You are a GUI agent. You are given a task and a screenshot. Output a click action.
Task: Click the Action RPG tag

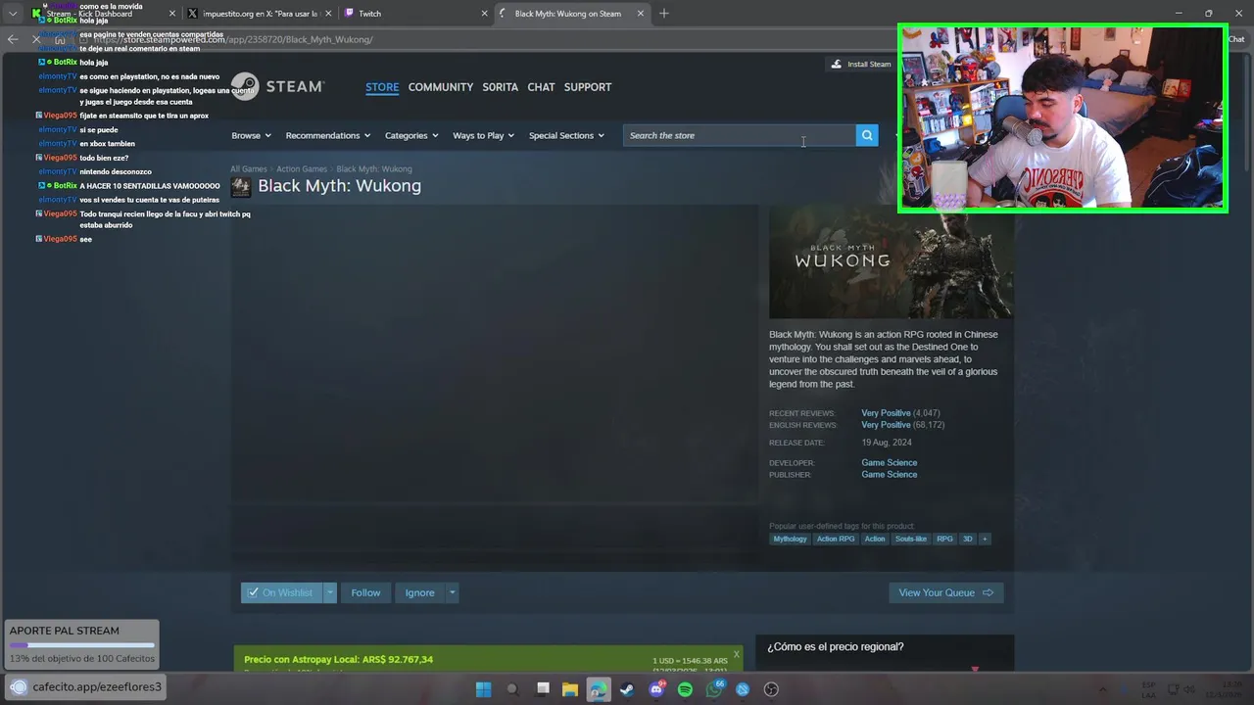point(836,539)
